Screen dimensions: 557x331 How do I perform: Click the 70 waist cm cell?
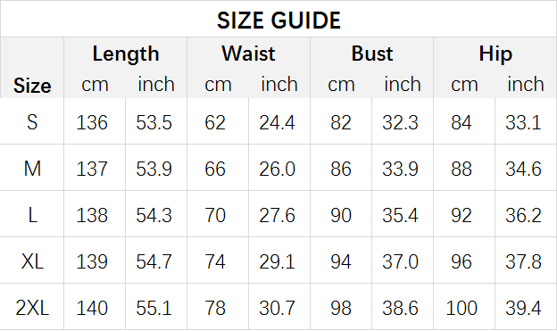[215, 215]
